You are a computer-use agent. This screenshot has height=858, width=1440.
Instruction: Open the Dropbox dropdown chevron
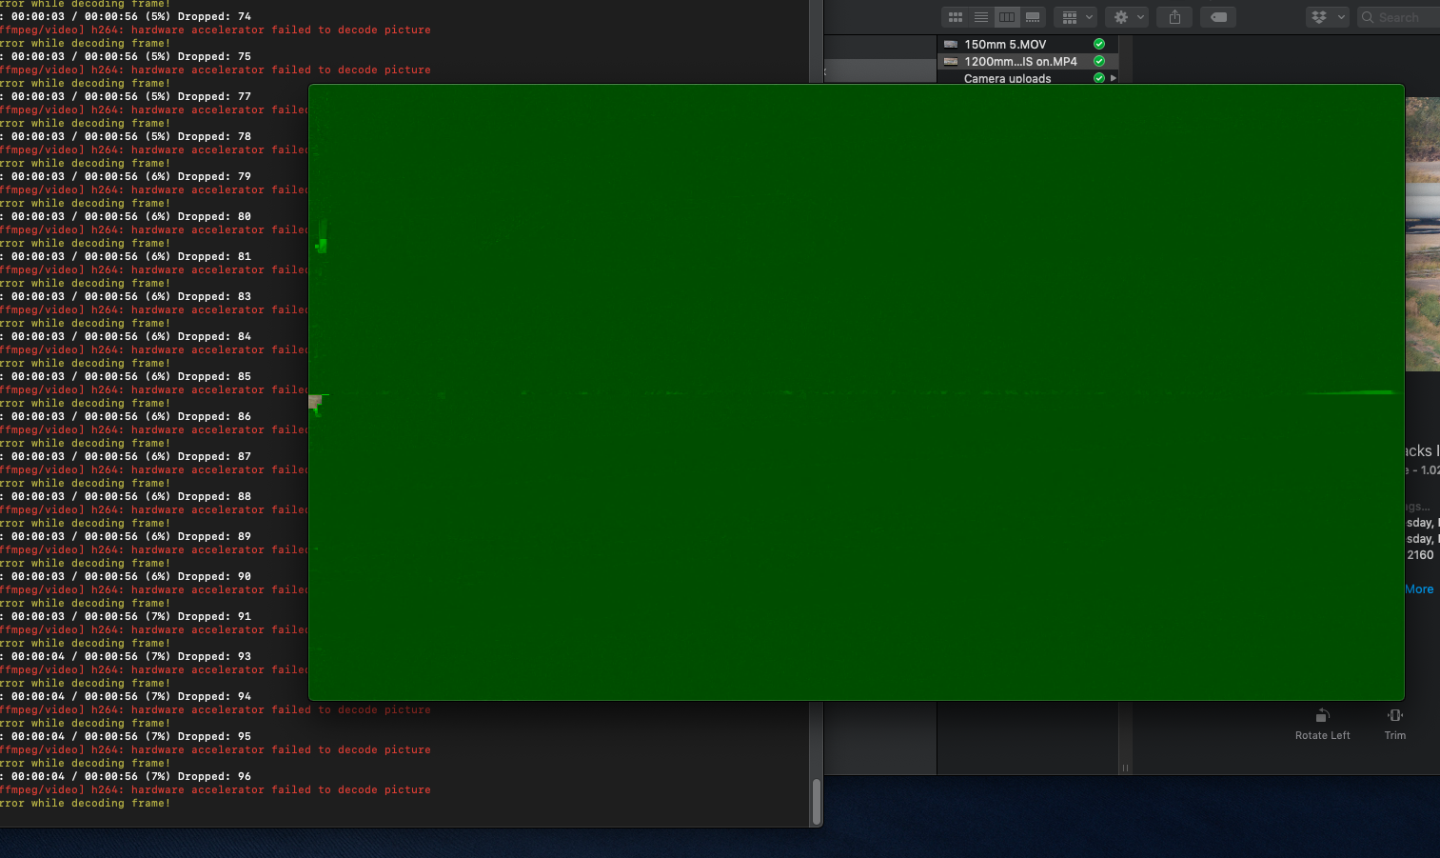pos(1342,16)
